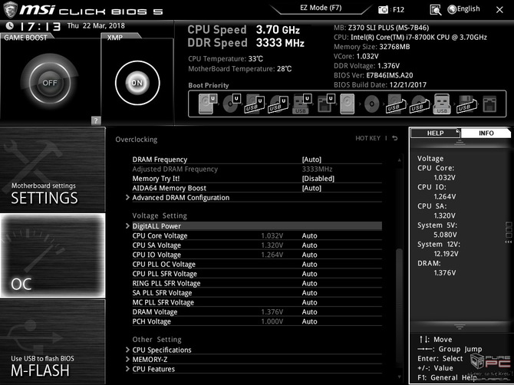Open the SETTINGS motherboard section
514x385 pixels.
[53, 169]
